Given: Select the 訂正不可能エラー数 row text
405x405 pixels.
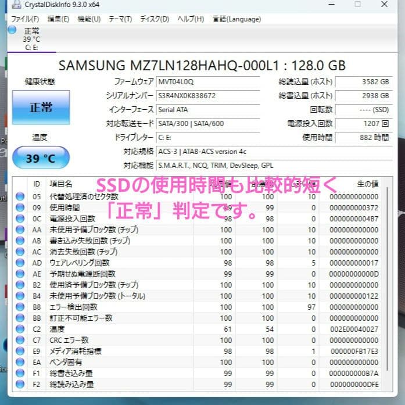Looking at the screenshot, I should [81, 318].
